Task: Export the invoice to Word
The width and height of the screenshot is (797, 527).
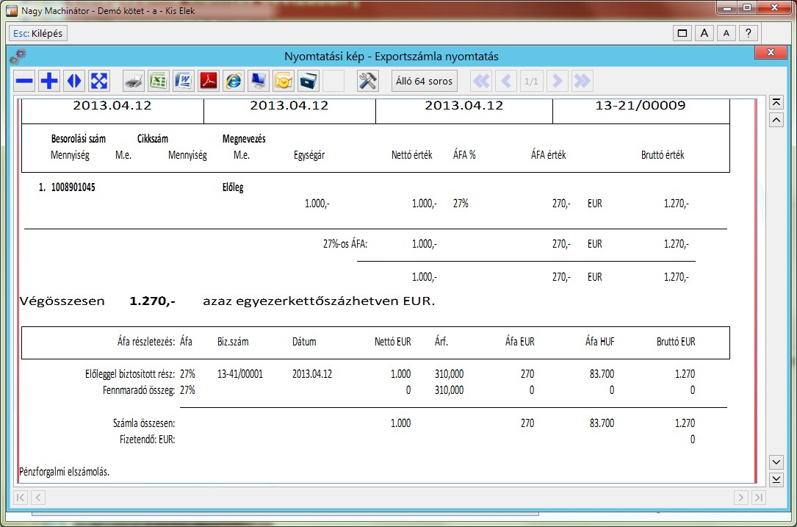Action: click(184, 81)
